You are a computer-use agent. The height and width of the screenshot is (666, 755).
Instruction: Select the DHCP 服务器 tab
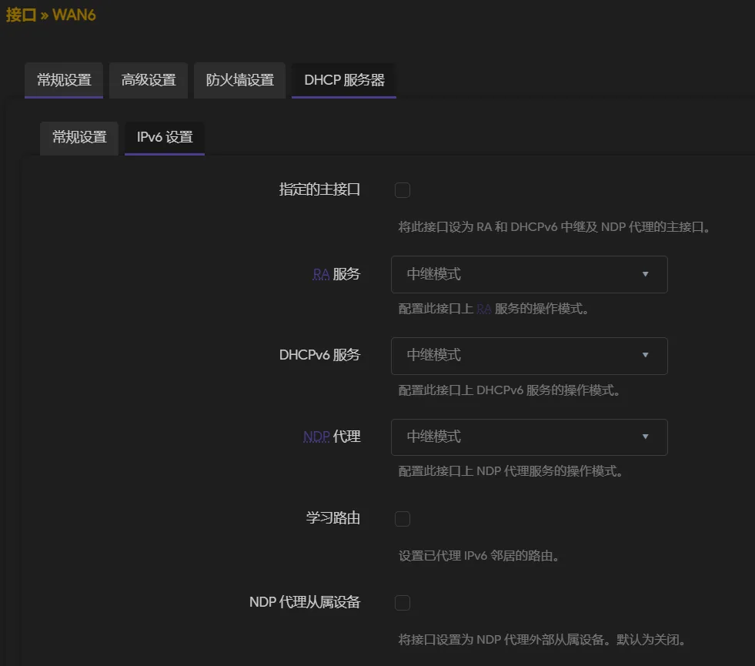(x=344, y=80)
